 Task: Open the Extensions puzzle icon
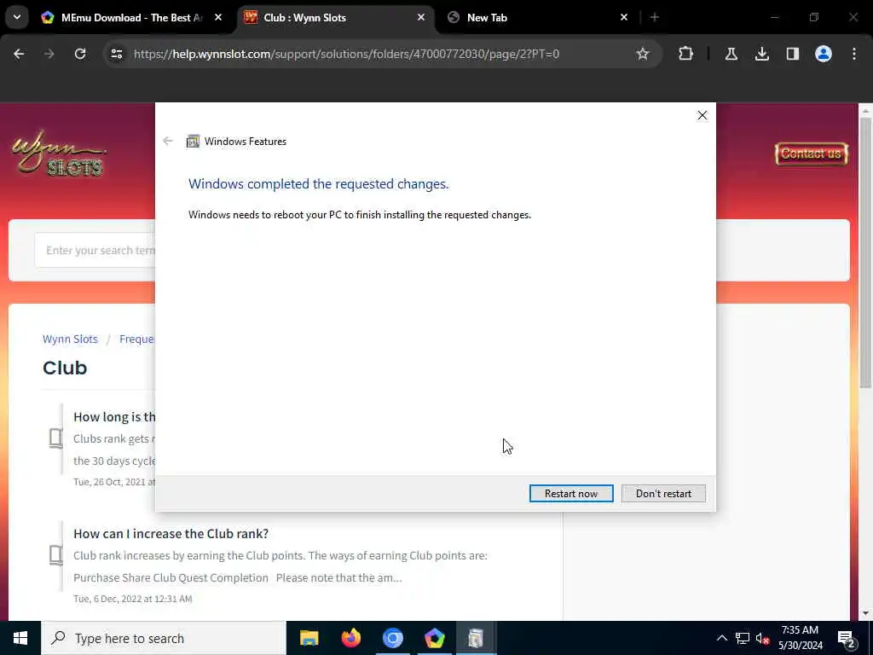pos(686,54)
